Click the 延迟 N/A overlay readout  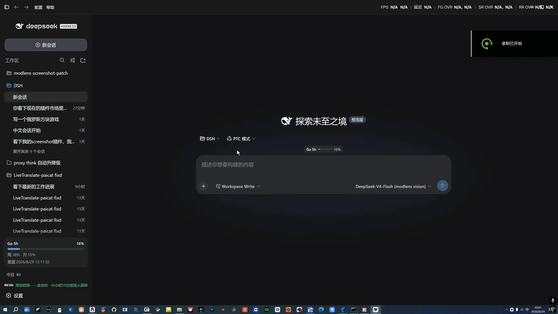[x=423, y=7]
